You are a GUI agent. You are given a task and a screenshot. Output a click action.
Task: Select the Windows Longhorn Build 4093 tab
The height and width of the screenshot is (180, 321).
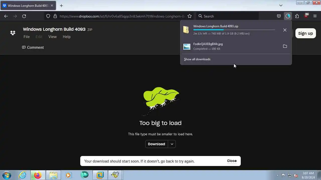click(28, 5)
